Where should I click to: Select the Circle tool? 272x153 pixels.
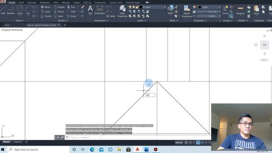click(20, 10)
